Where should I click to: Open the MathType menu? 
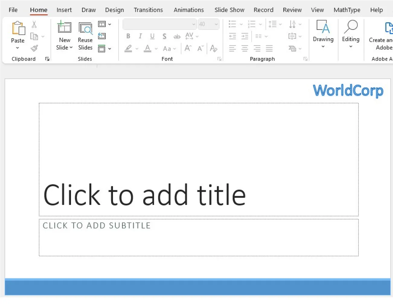pos(347,10)
